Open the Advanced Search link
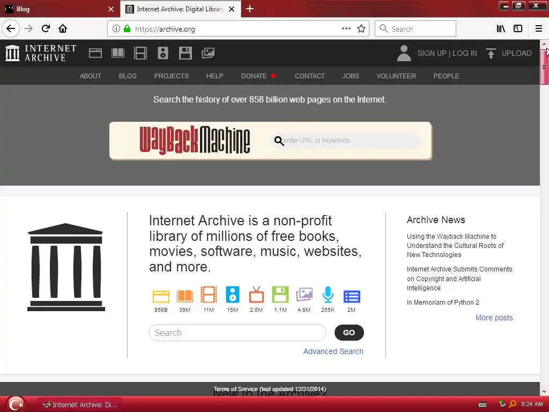 333,351
